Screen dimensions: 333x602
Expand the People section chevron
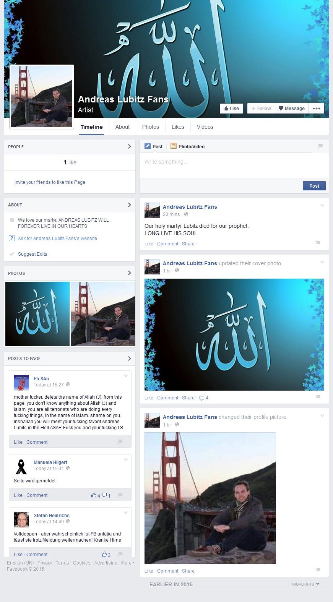coord(129,146)
